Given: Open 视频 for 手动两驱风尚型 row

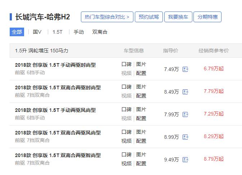Looking at the screenshot, I should (x=127, y=118).
